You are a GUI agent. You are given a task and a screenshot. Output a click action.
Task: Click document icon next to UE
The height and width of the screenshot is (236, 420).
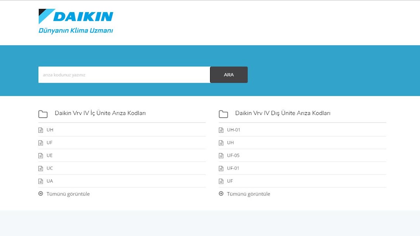point(41,156)
